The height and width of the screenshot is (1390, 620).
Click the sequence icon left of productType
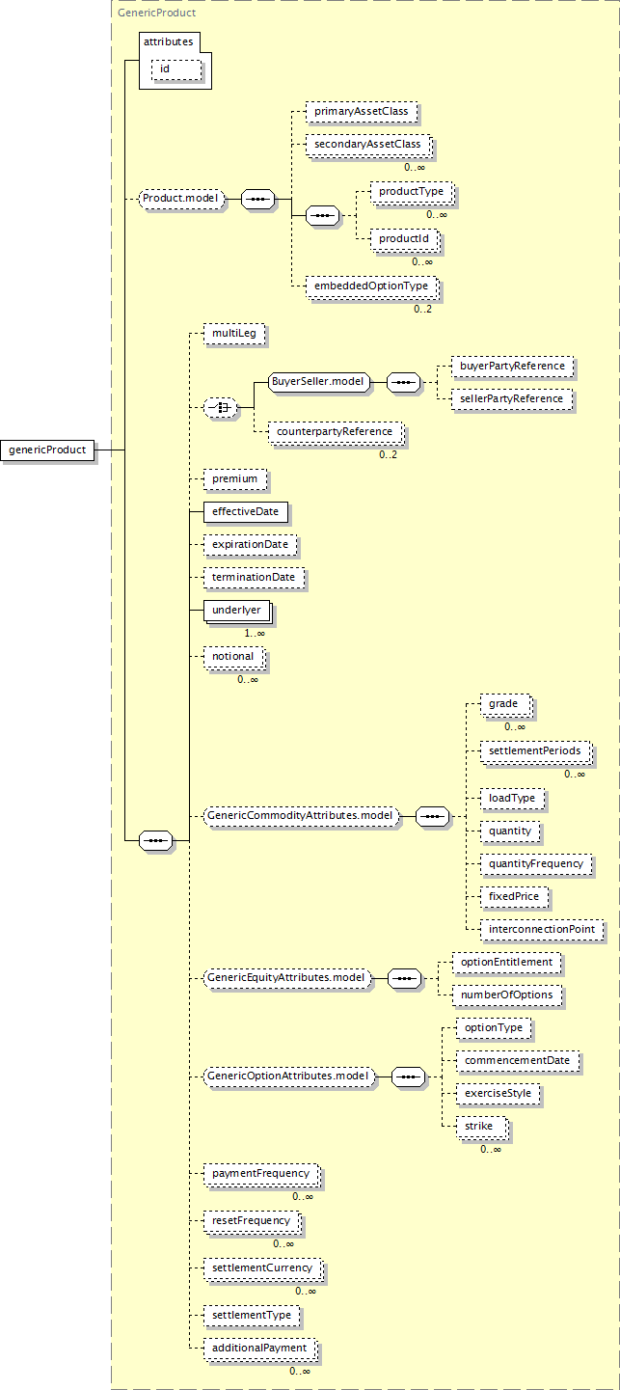pos(322,215)
